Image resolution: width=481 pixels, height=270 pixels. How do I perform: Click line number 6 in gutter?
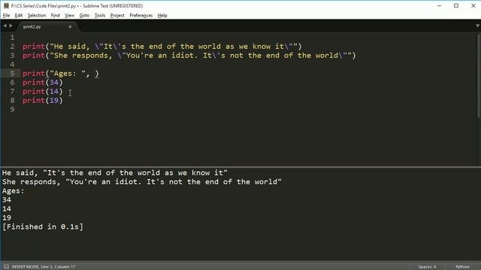click(12, 82)
